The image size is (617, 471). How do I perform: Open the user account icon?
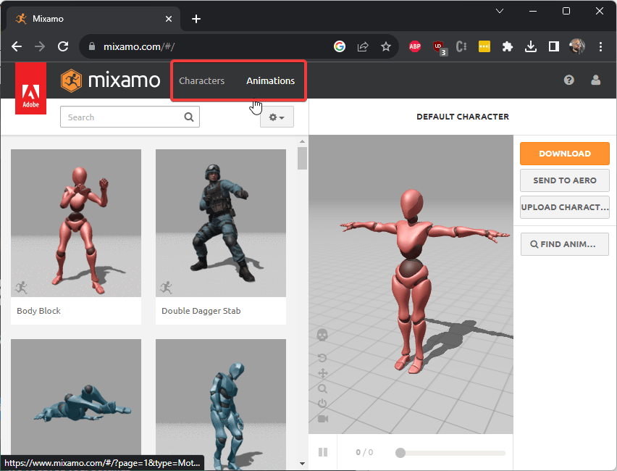tap(595, 80)
